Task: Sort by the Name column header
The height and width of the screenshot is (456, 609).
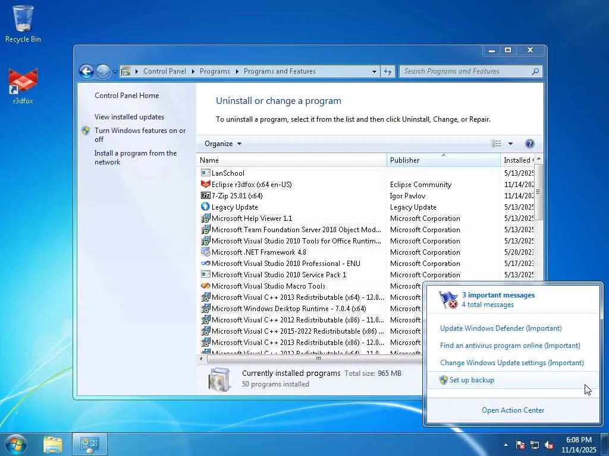Action: [x=291, y=160]
